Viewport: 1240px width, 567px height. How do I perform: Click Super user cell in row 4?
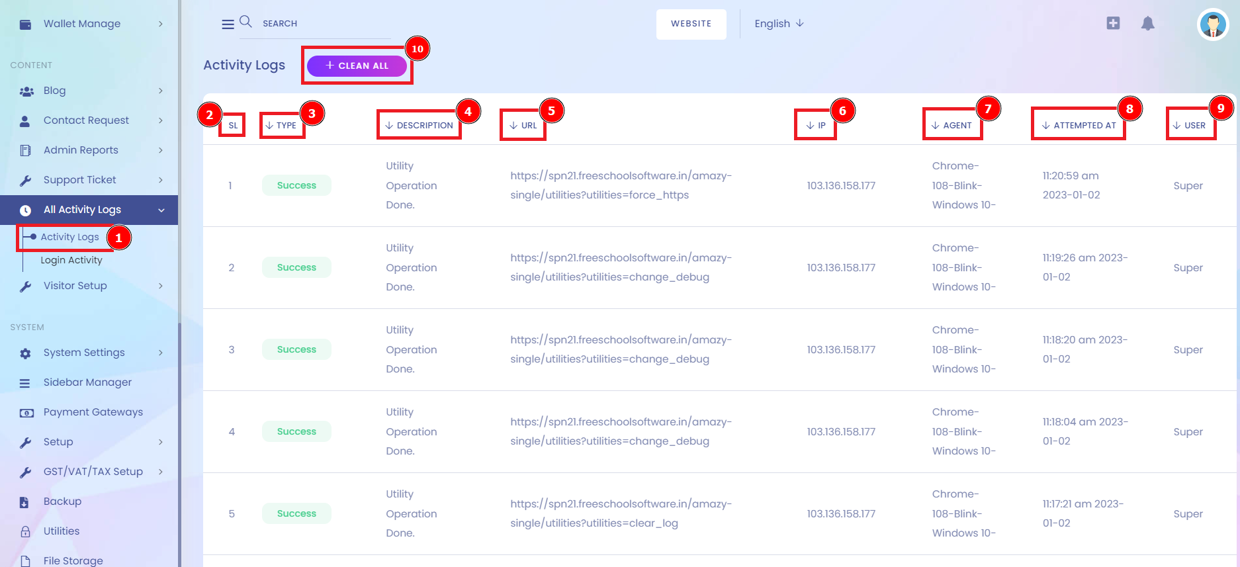click(1188, 432)
